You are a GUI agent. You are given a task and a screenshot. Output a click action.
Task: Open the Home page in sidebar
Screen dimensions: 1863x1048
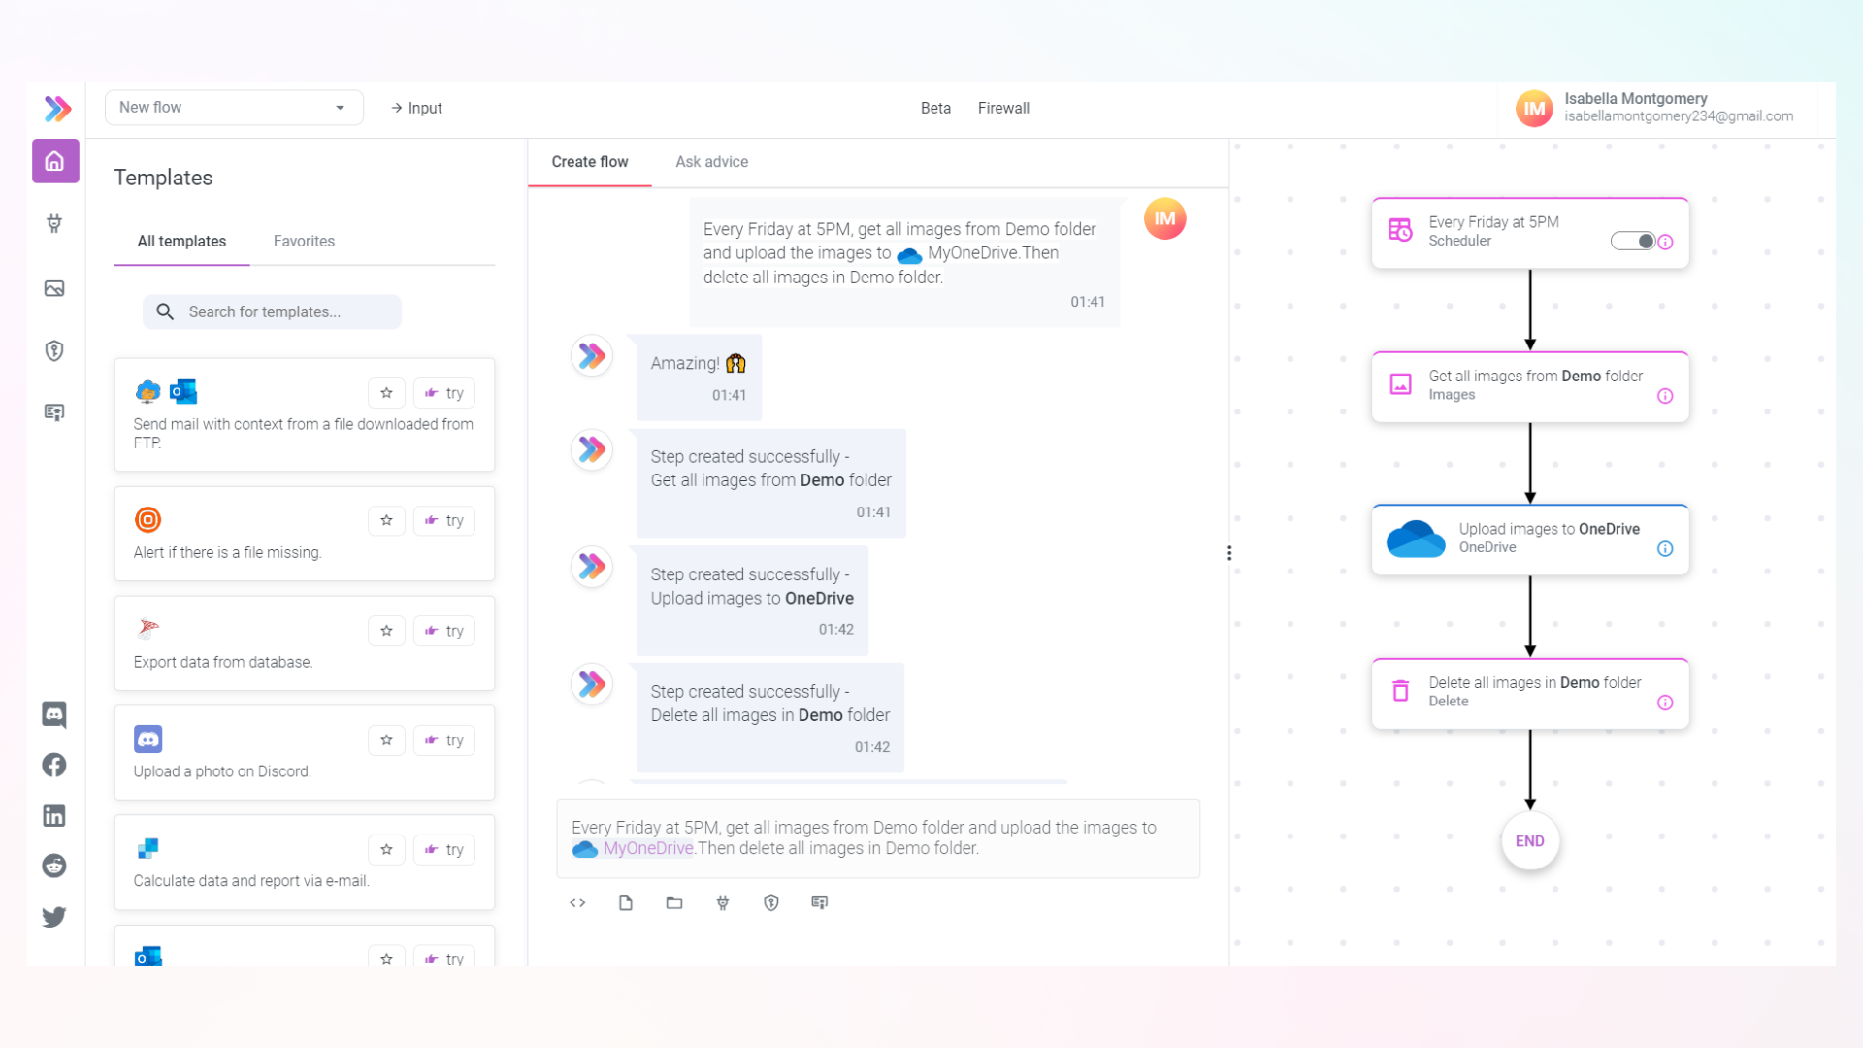[55, 161]
